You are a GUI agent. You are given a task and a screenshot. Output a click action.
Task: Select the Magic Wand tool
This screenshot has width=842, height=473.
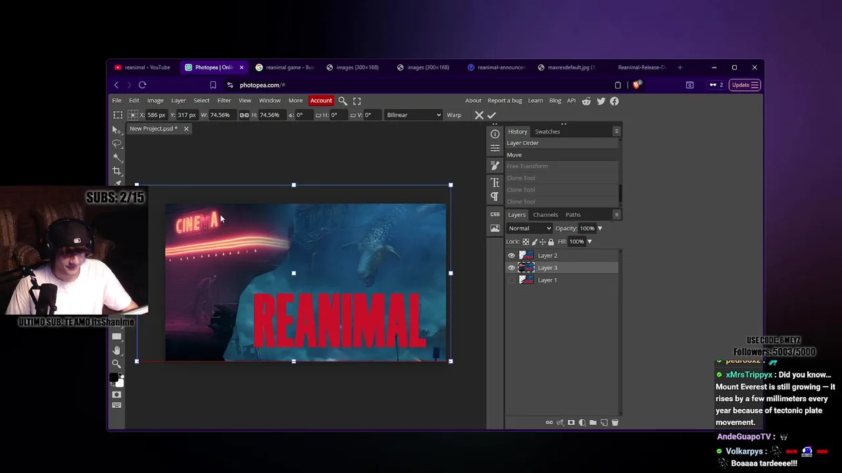(117, 158)
